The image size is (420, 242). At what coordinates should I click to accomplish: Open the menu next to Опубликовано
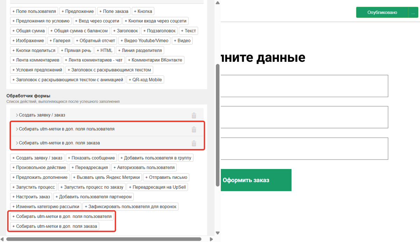click(413, 12)
